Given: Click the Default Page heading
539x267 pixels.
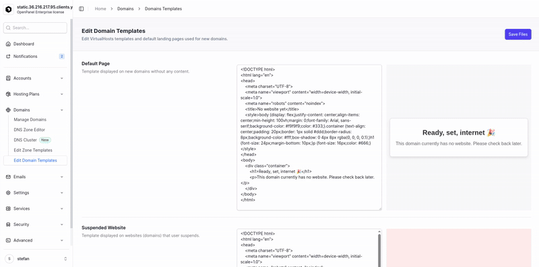Looking at the screenshot, I should pos(96,63).
